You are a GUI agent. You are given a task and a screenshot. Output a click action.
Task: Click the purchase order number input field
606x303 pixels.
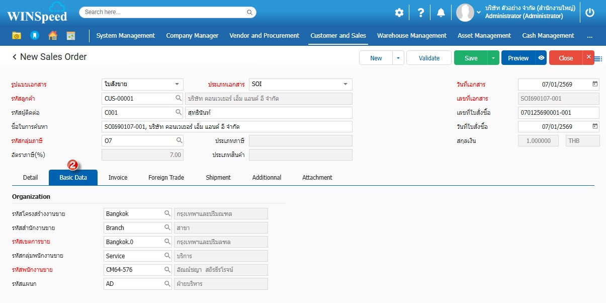(558, 113)
